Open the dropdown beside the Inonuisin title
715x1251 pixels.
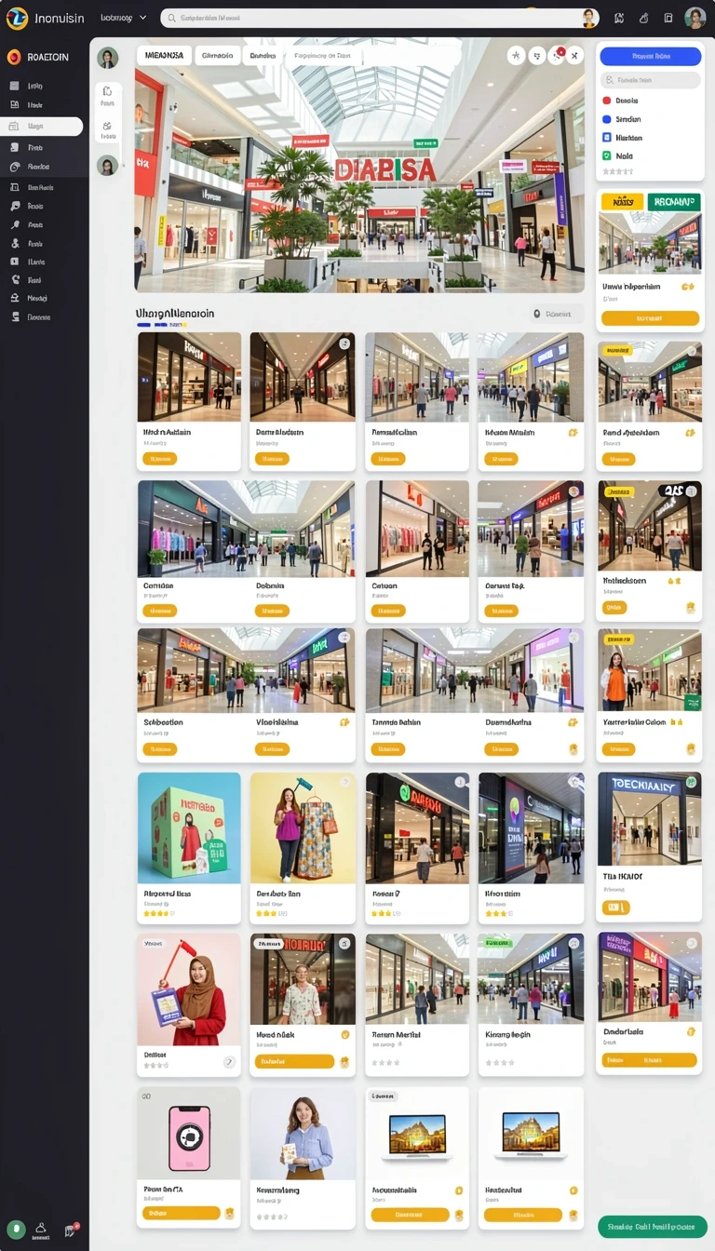[123, 18]
